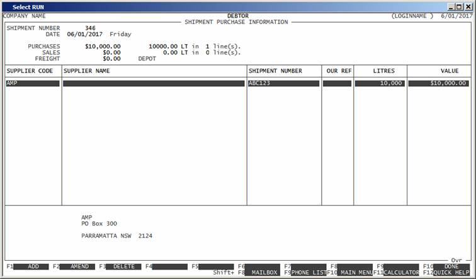Click the empty OUR REF cell

coord(337,83)
